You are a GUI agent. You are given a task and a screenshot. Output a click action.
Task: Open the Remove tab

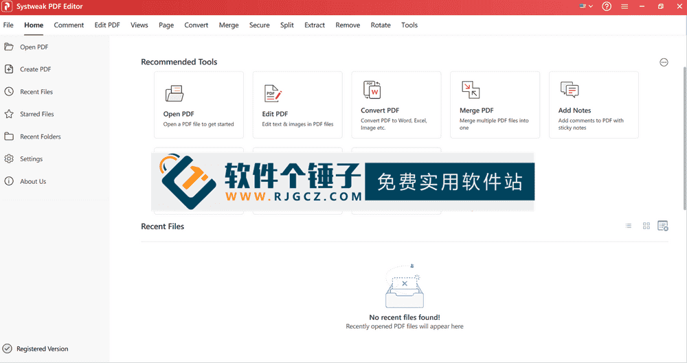click(348, 25)
